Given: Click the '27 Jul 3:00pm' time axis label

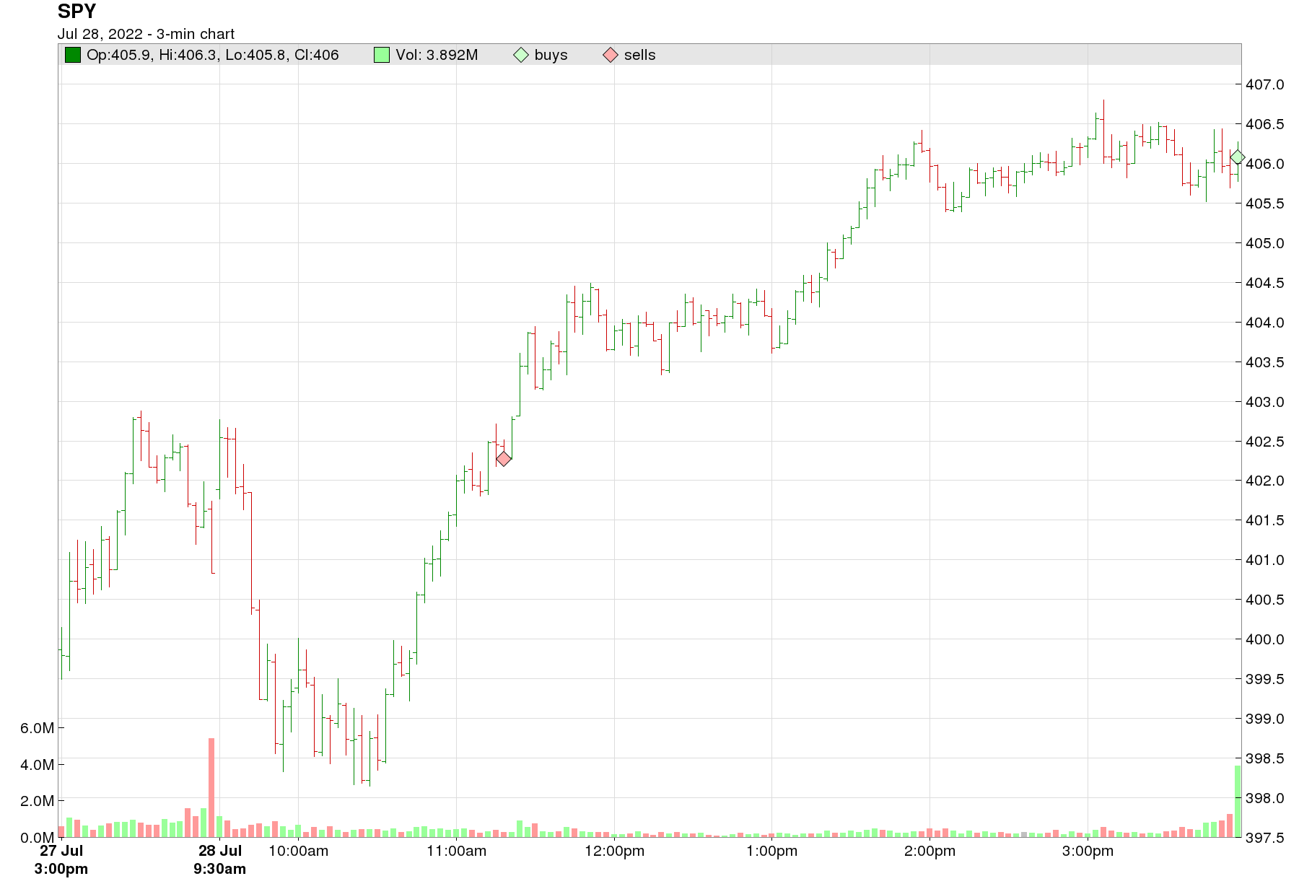Looking at the screenshot, I should (x=61, y=859).
